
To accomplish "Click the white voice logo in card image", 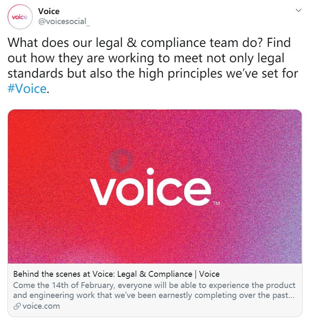I will click(150, 187).
